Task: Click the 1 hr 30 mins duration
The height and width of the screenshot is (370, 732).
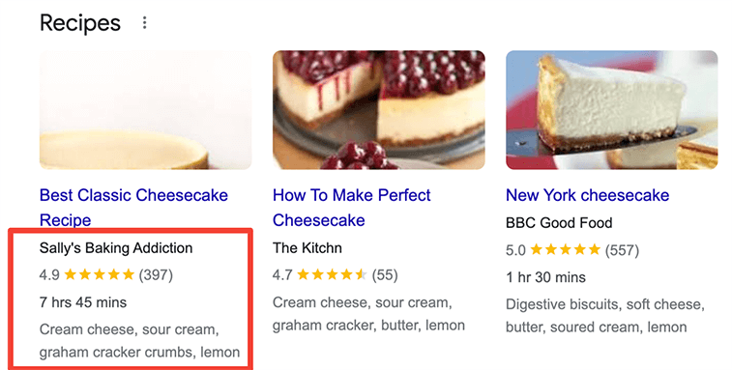Action: (545, 277)
